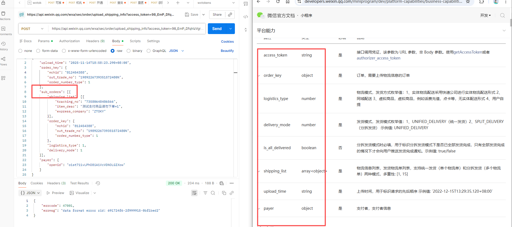Screen dimensions: 512x227
Task: Reload the browser page
Action: 278,2
